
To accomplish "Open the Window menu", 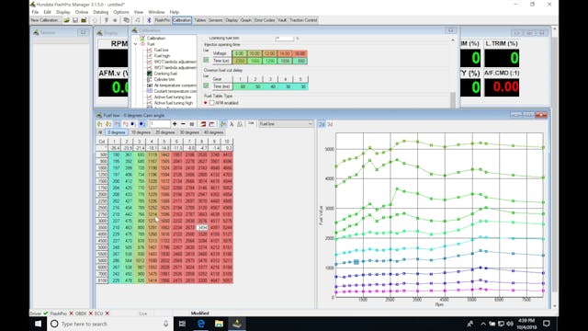I will pos(156,12).
